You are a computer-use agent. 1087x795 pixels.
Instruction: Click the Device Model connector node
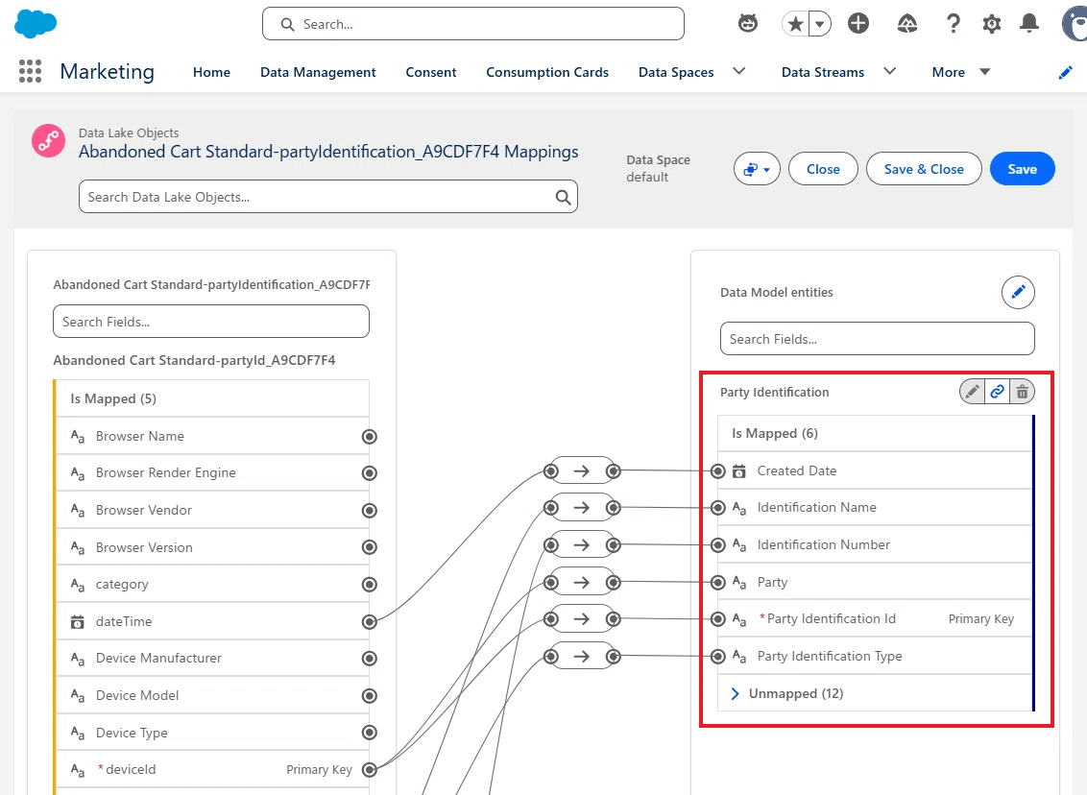(x=370, y=696)
